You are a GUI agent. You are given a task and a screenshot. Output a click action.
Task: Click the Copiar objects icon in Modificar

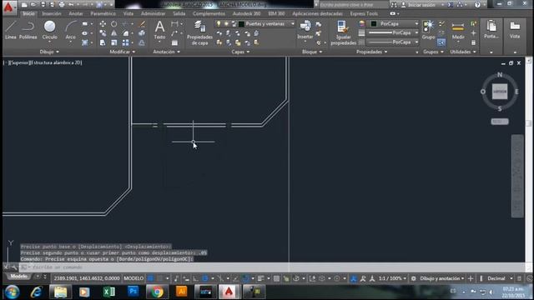pyautogui.click(x=103, y=33)
